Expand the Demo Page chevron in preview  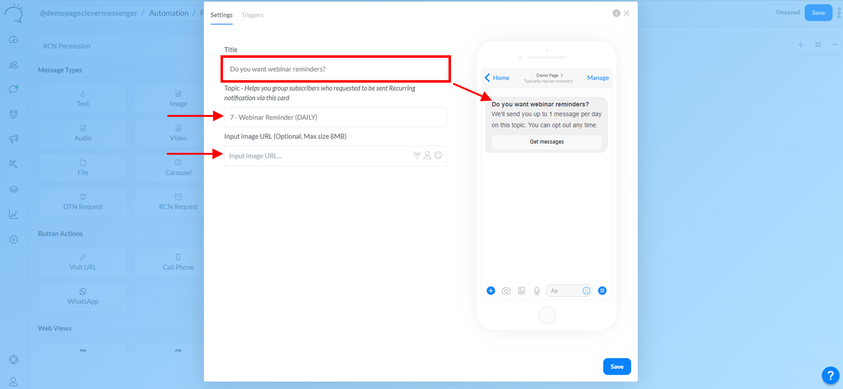pyautogui.click(x=562, y=75)
